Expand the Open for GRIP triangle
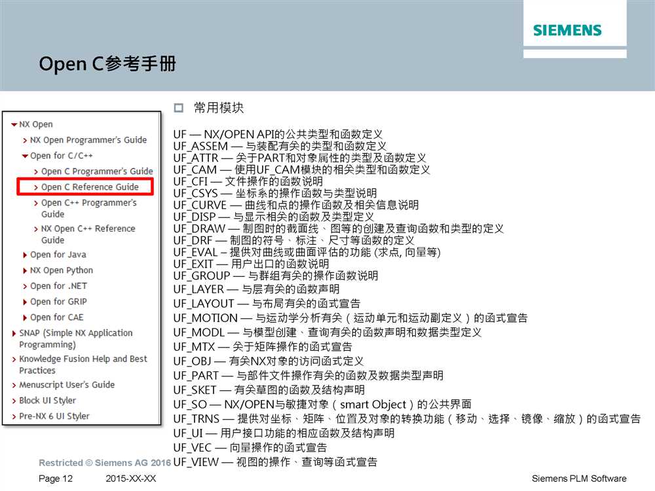 25,302
